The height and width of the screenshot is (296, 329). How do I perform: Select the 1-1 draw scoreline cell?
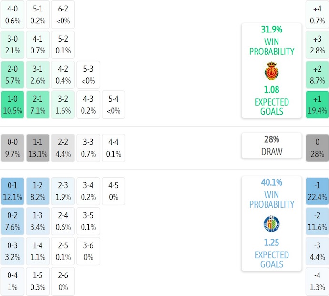coord(38,148)
